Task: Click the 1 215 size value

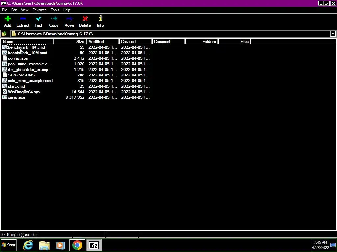Action: (x=79, y=70)
